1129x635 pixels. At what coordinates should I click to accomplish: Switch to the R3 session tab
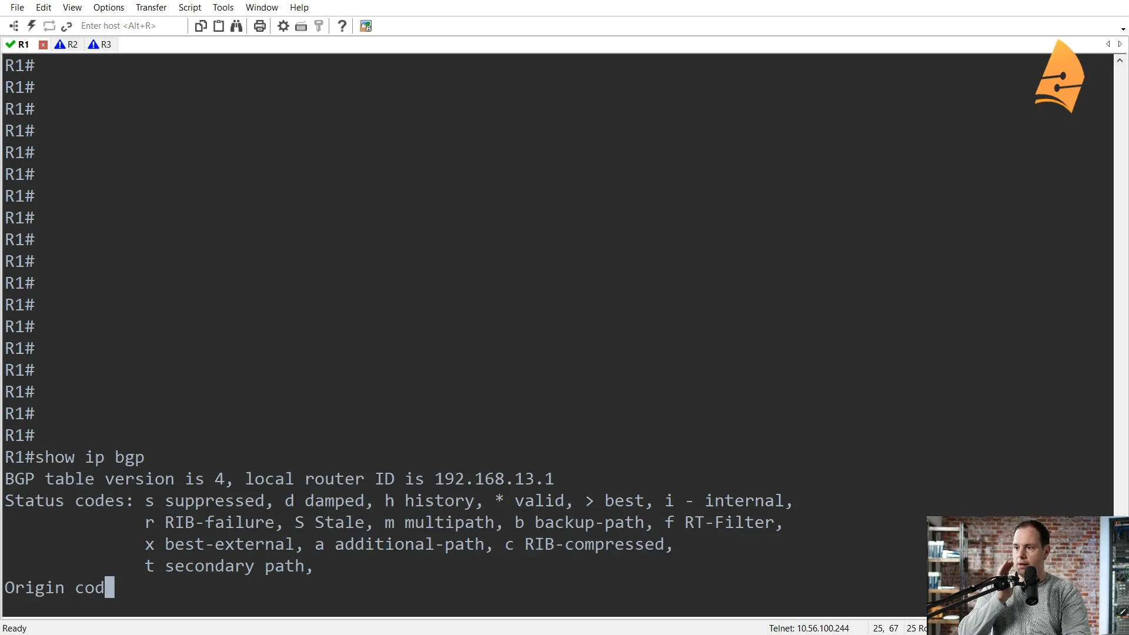(x=100, y=45)
